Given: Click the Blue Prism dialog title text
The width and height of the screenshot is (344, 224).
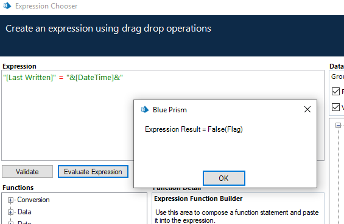Looking at the screenshot, I should [x=170, y=110].
